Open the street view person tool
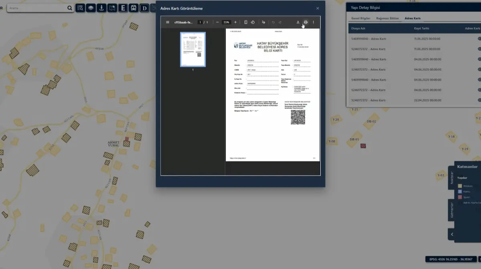481x269 pixels. (x=102, y=8)
